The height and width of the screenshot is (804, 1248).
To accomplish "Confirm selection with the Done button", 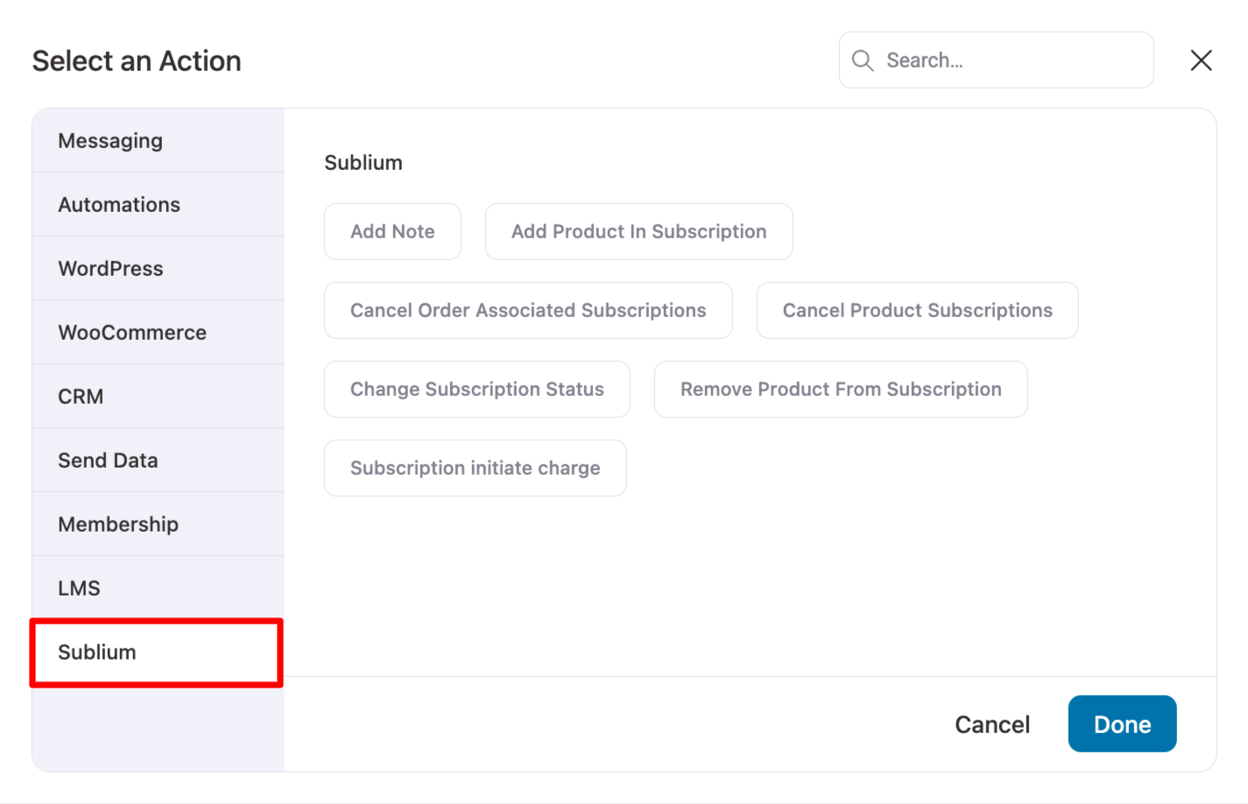I will (x=1122, y=723).
